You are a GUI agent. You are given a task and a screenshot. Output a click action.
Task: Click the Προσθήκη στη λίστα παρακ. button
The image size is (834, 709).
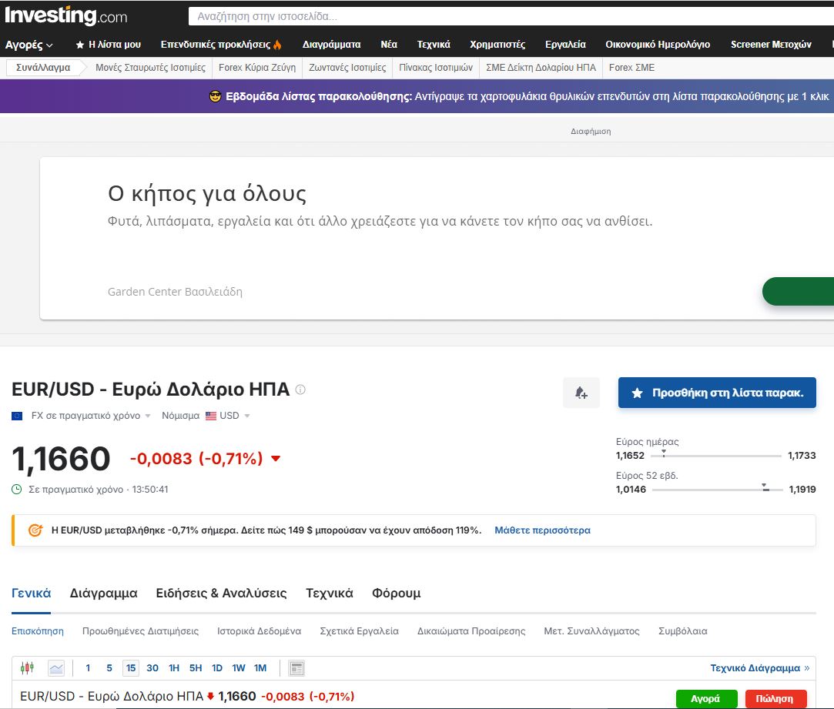[717, 393]
